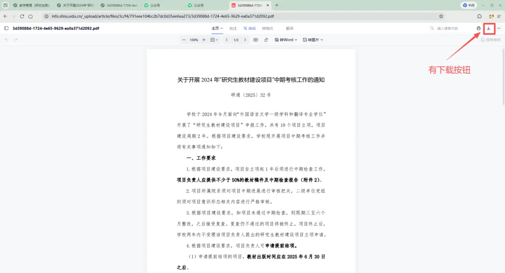This screenshot has height=273, width=505.
Task: Click the 1/3 page number field
Action: pos(236,40)
